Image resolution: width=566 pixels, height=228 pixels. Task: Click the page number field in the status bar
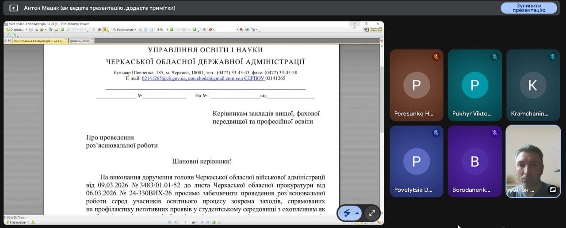(185, 222)
